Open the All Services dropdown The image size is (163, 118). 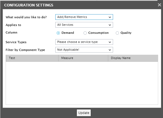84,25
